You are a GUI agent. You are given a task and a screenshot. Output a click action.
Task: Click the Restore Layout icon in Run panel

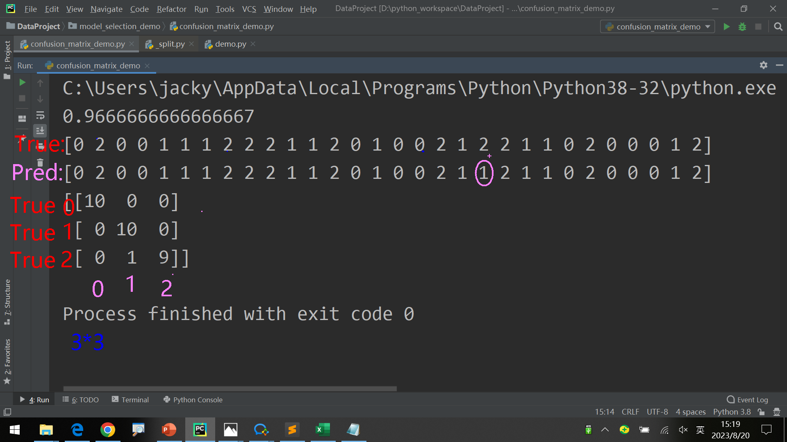pyautogui.click(x=22, y=119)
